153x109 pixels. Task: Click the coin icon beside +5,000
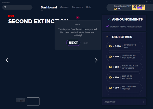tap(110, 46)
